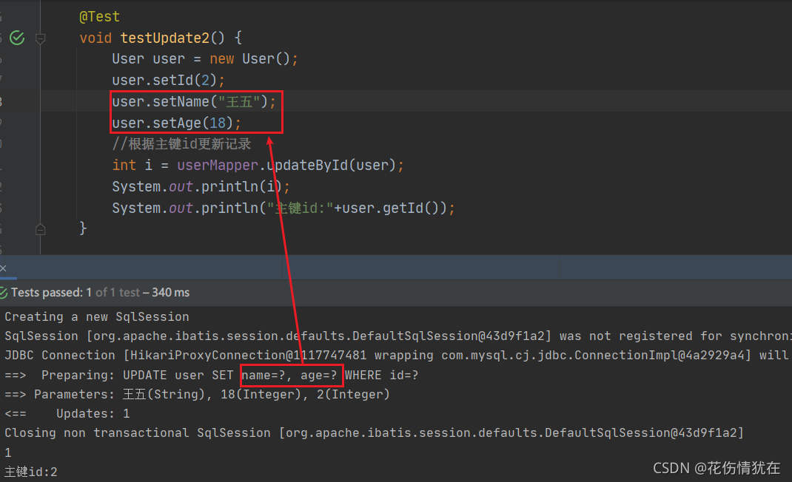
Task: Click the CSDN @花伤情犹在 watermark
Action: pos(717,468)
